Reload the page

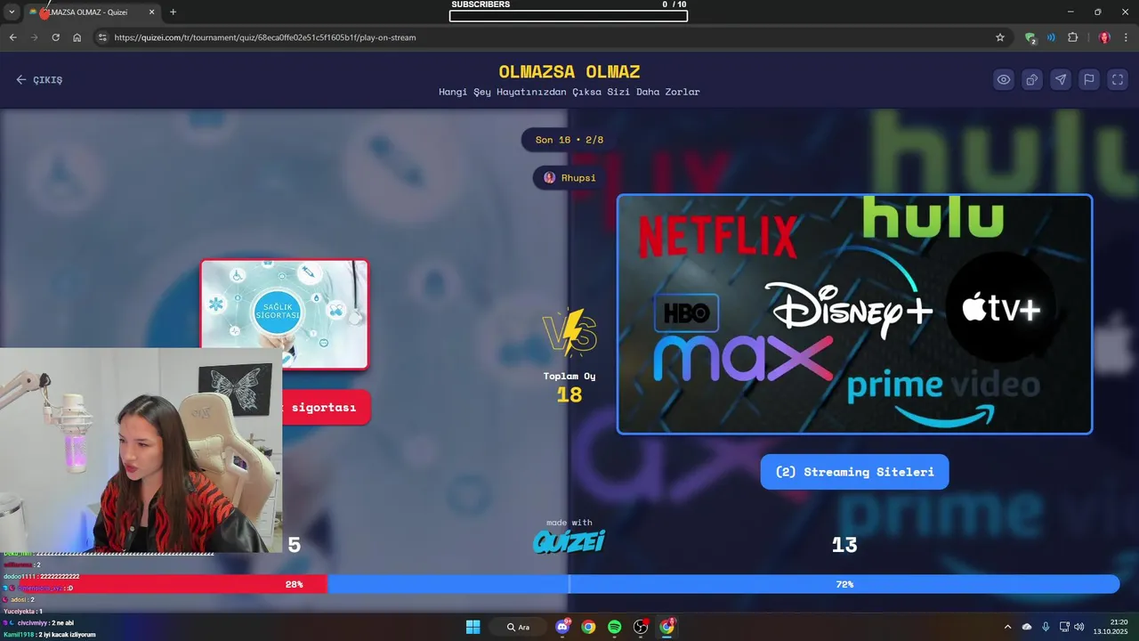point(55,37)
